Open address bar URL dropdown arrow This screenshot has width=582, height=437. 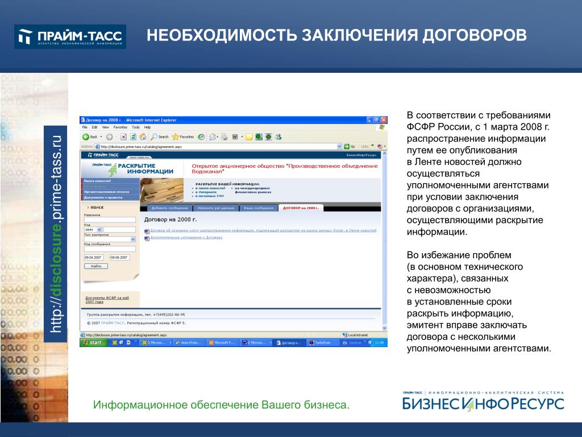tap(339, 146)
